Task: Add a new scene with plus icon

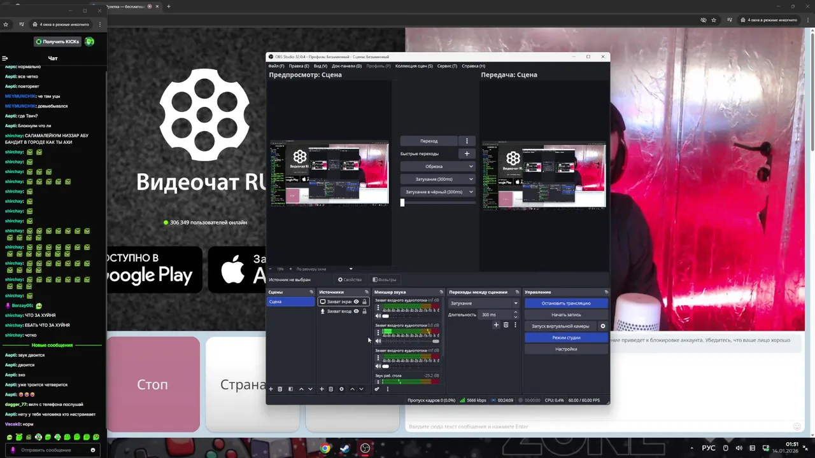Action: point(271,389)
